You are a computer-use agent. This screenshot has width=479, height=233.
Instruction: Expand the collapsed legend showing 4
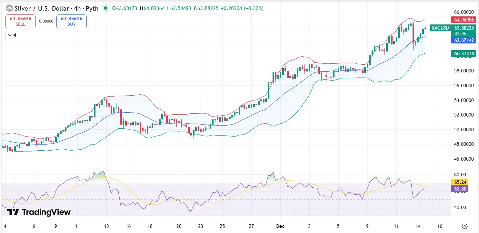coord(12,35)
